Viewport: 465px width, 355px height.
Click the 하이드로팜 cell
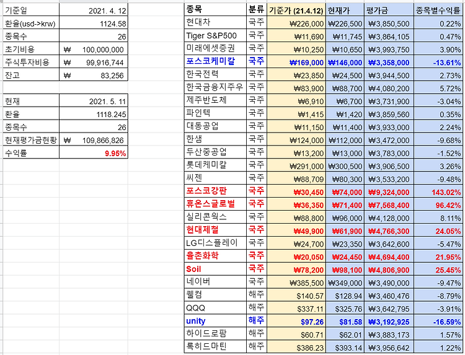[215, 334]
